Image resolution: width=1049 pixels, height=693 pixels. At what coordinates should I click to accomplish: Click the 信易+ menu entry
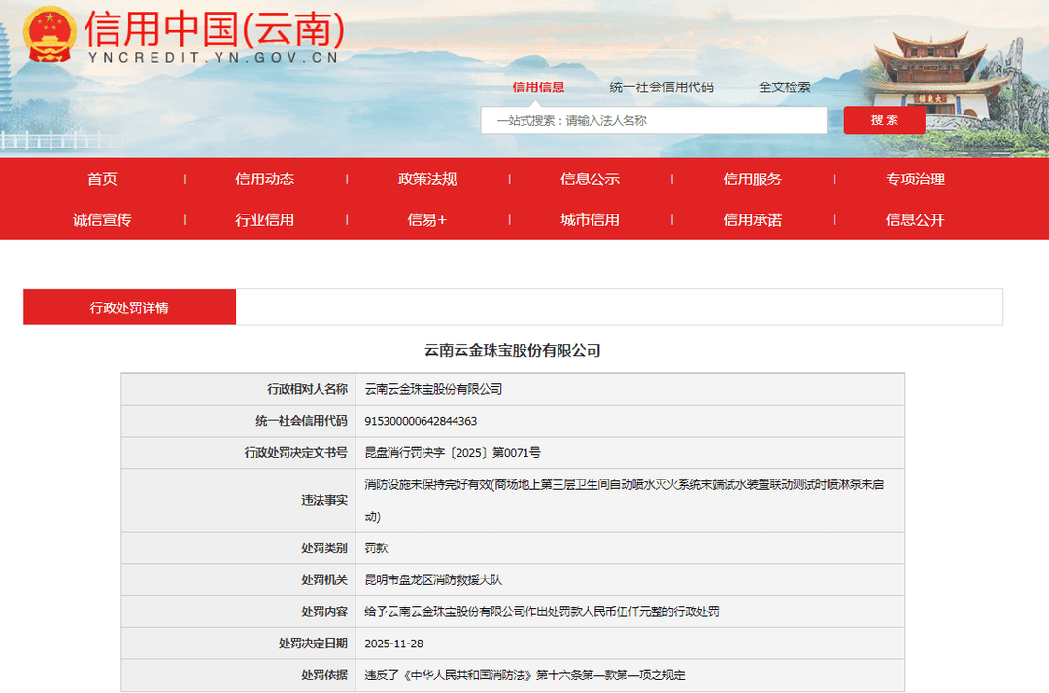point(427,220)
